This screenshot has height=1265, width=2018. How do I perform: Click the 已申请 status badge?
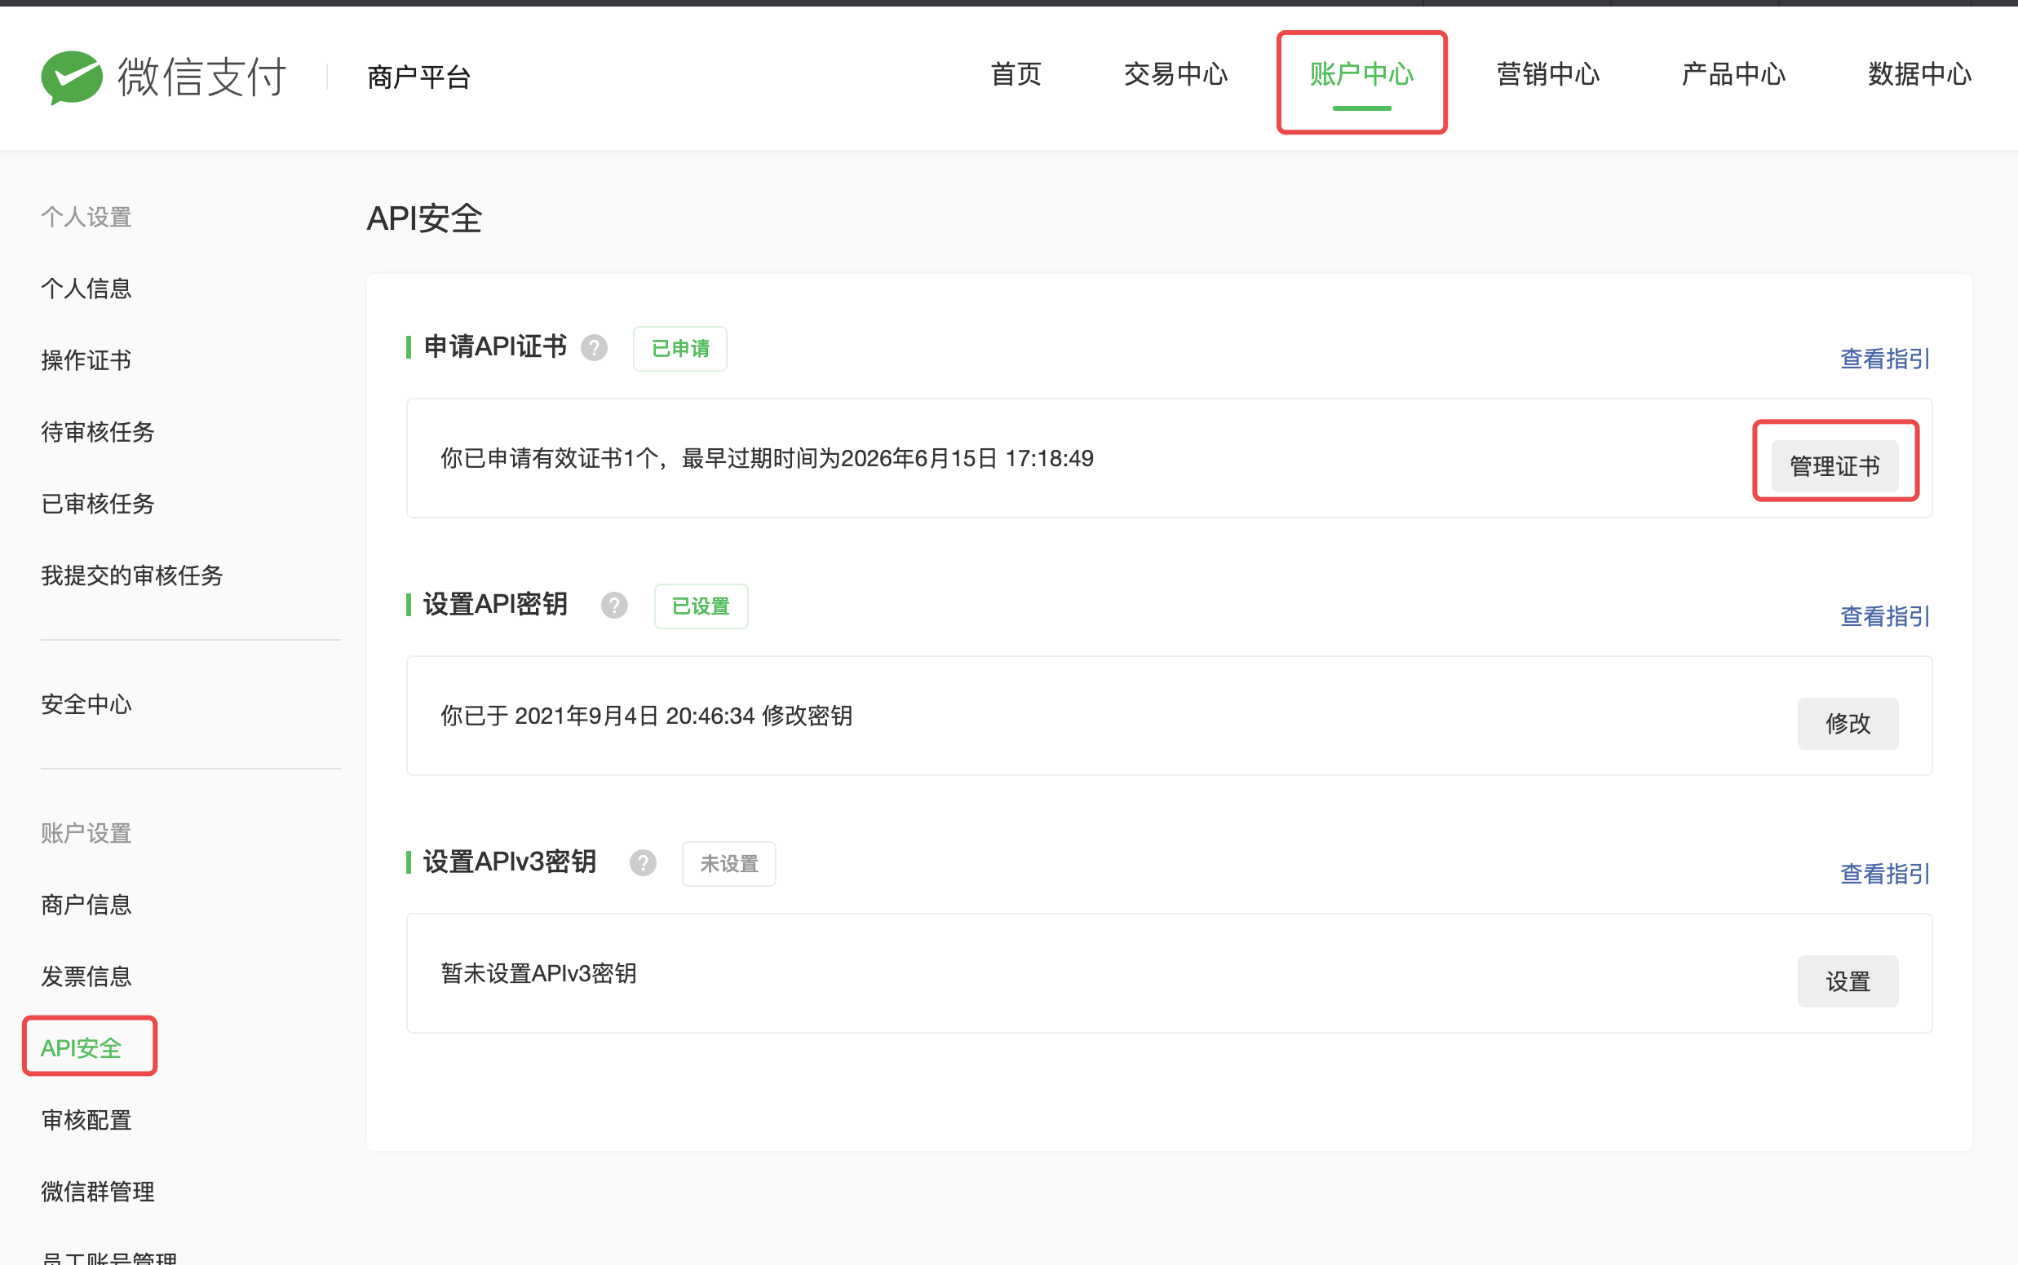tap(679, 349)
